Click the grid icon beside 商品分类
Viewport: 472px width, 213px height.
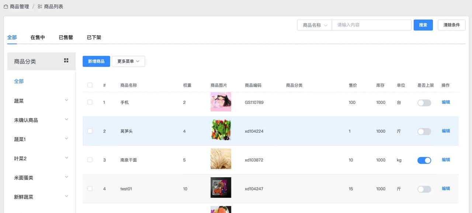[x=66, y=60]
